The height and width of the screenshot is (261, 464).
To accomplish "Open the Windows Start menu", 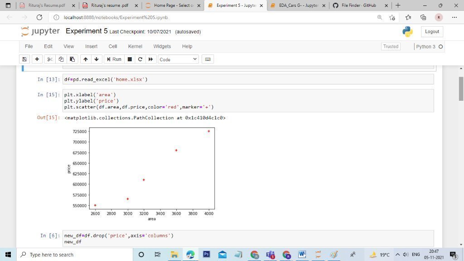I will 8,255.
